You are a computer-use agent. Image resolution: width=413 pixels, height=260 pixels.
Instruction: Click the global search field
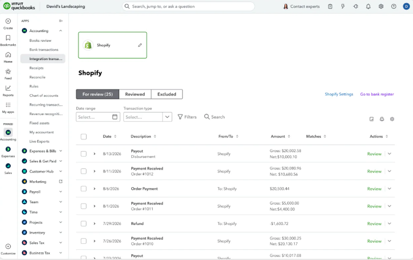pyautogui.click(x=188, y=6)
